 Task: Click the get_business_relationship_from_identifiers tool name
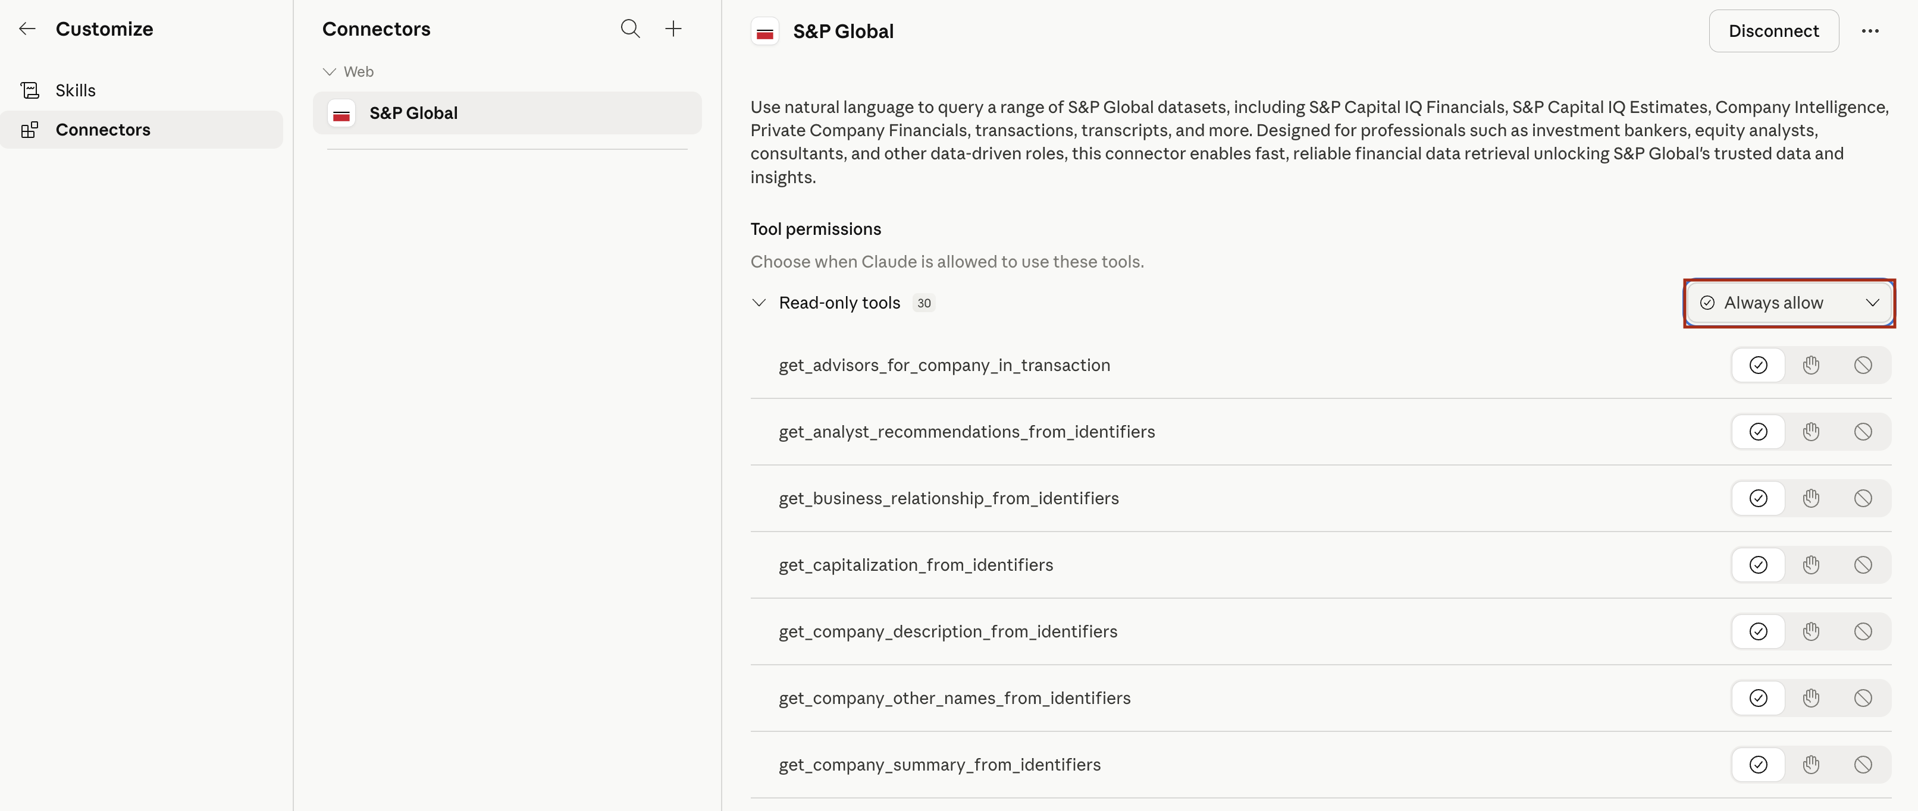coord(948,498)
